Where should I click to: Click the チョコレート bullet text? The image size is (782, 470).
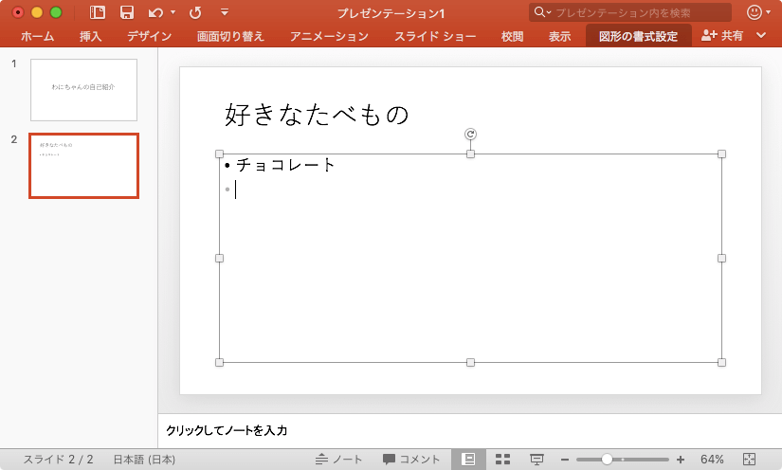(x=284, y=165)
